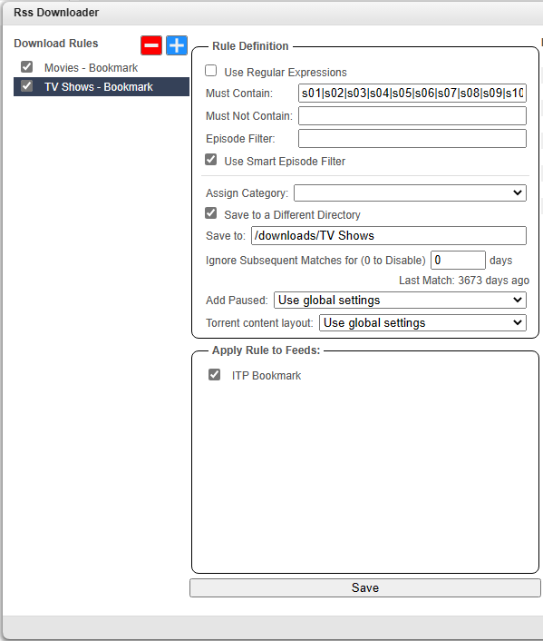Click ITP Bookmark feed label
543x641 pixels.
click(267, 376)
